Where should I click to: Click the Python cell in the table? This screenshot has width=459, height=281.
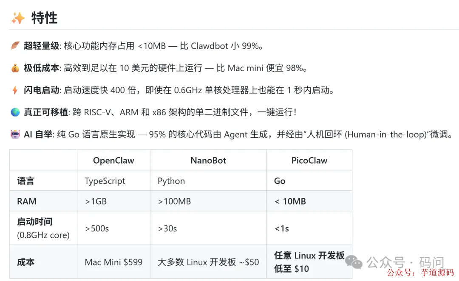[171, 181]
